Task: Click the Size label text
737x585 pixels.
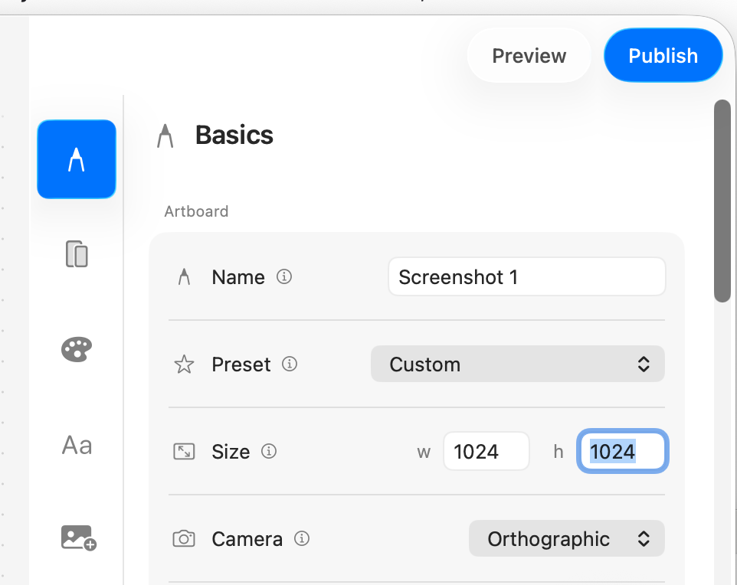Action: [x=231, y=452]
